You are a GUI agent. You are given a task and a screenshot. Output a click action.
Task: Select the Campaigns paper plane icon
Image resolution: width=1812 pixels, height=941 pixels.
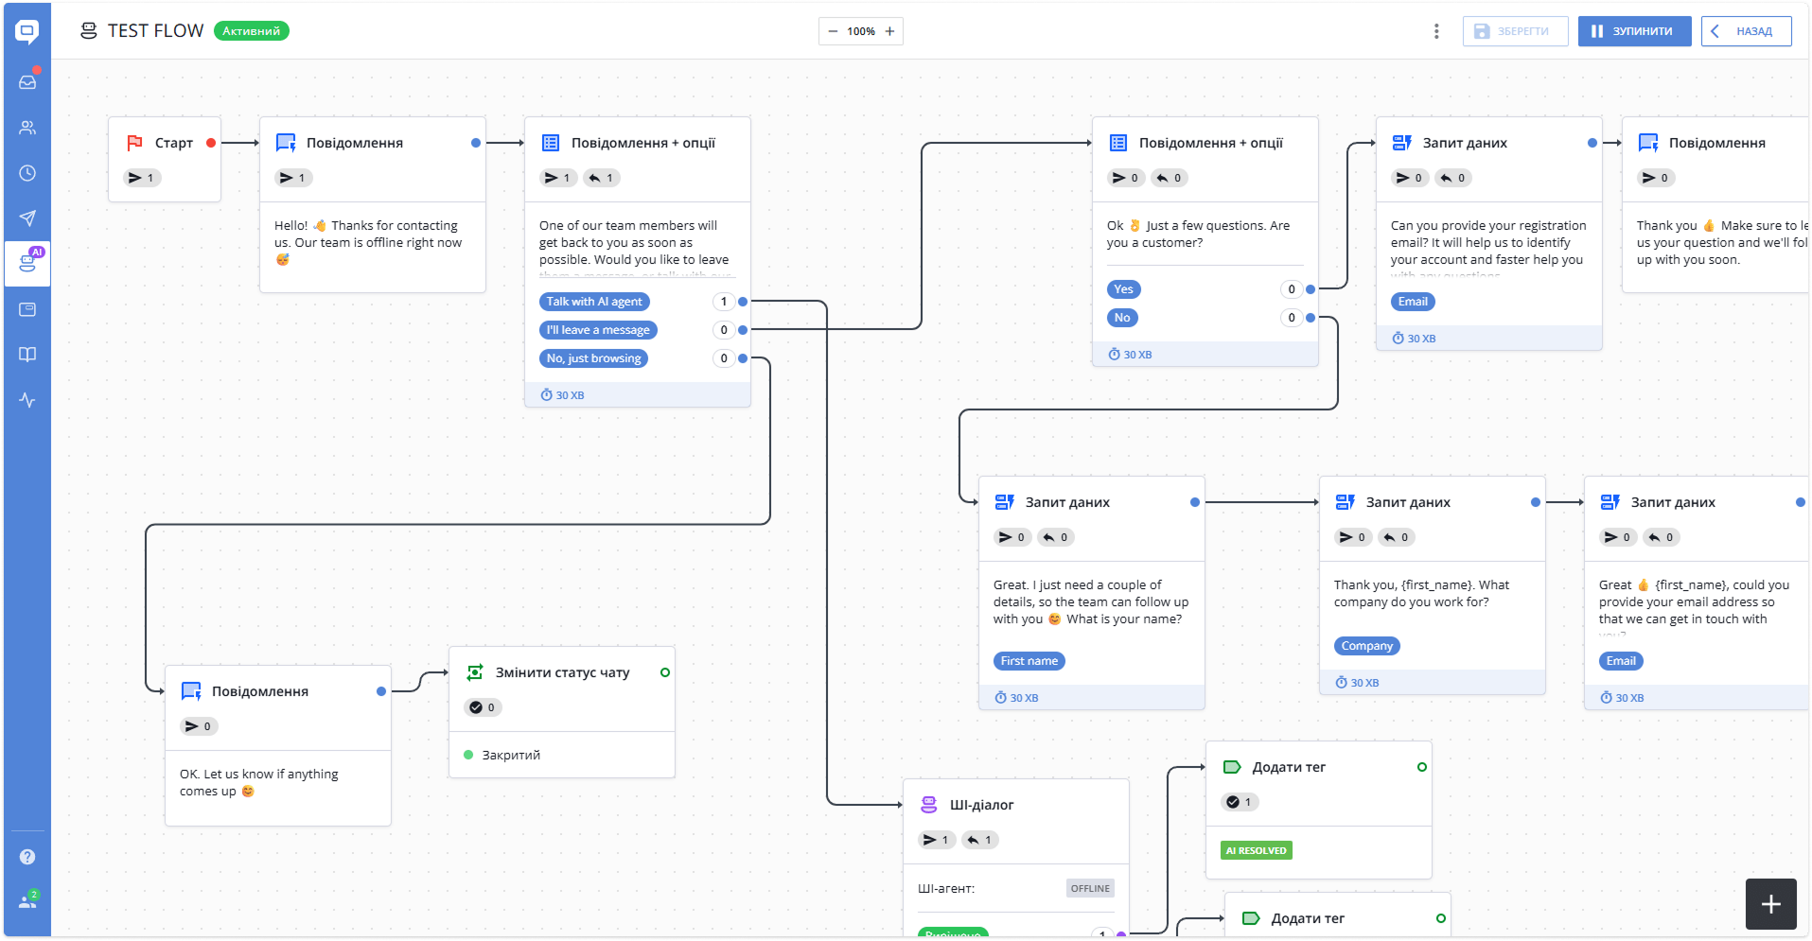click(x=27, y=218)
